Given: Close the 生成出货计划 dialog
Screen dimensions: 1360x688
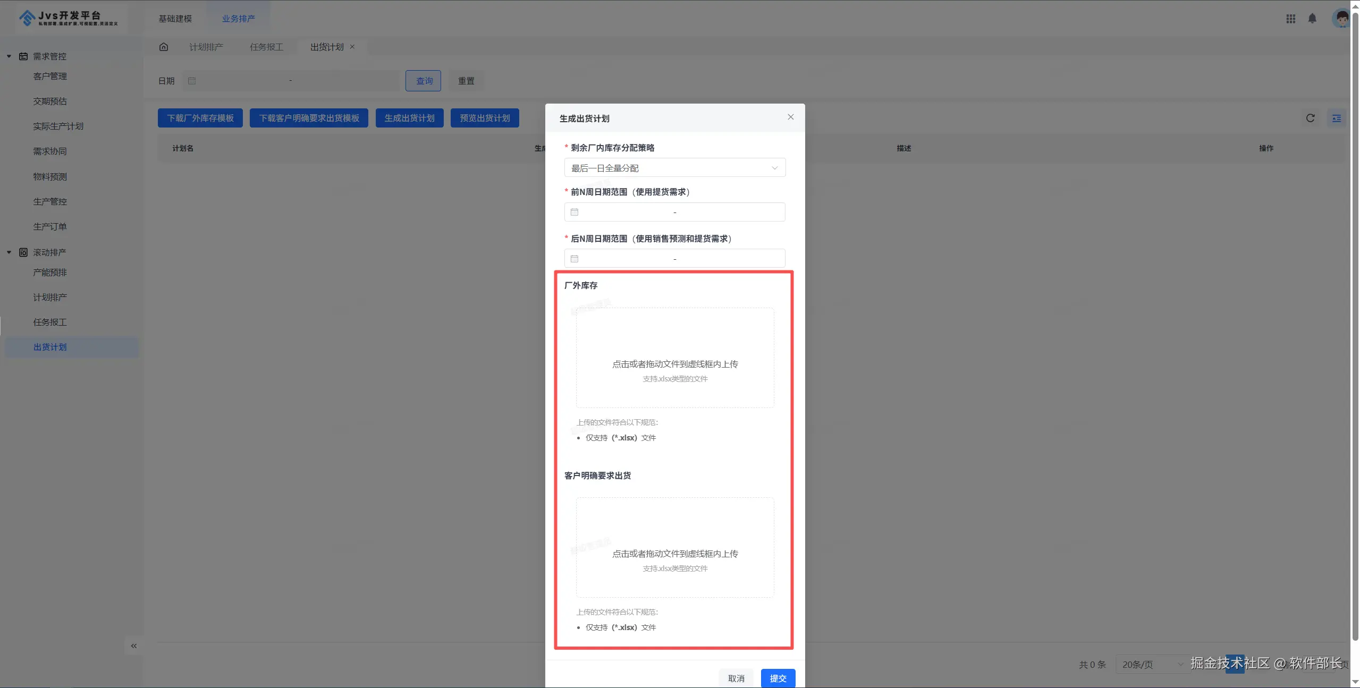Looking at the screenshot, I should (791, 117).
